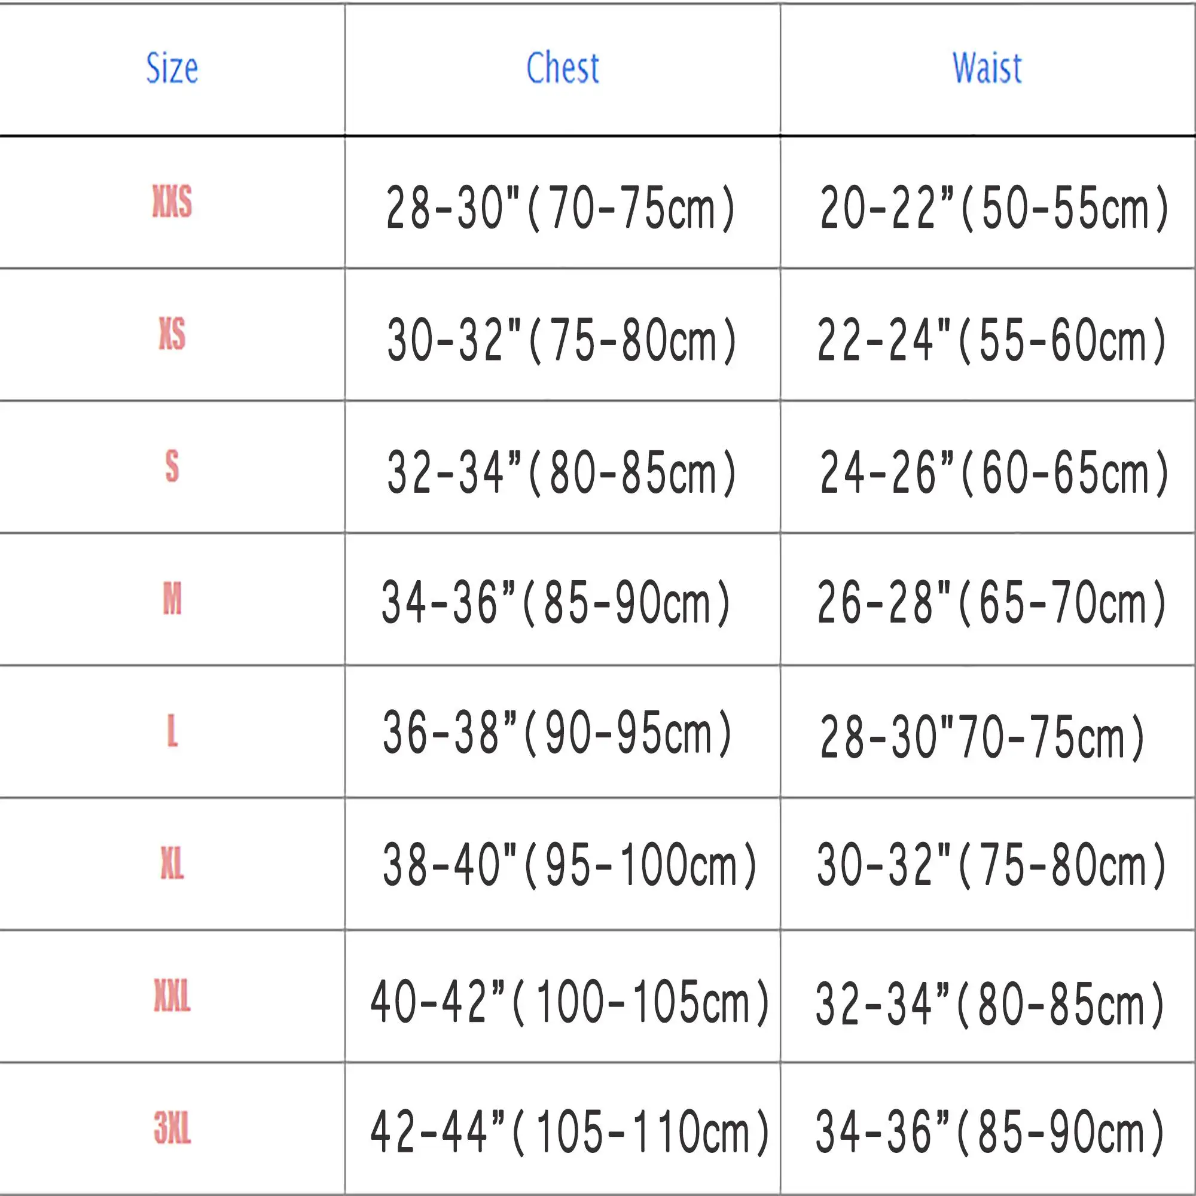Click the Size column header
The width and height of the screenshot is (1196, 1196).
click(x=172, y=68)
